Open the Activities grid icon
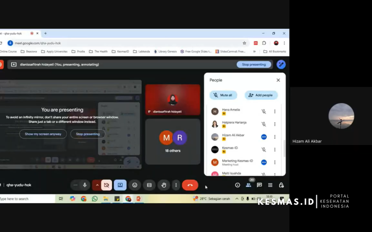The width and height of the screenshot is (372, 232). 270,185
